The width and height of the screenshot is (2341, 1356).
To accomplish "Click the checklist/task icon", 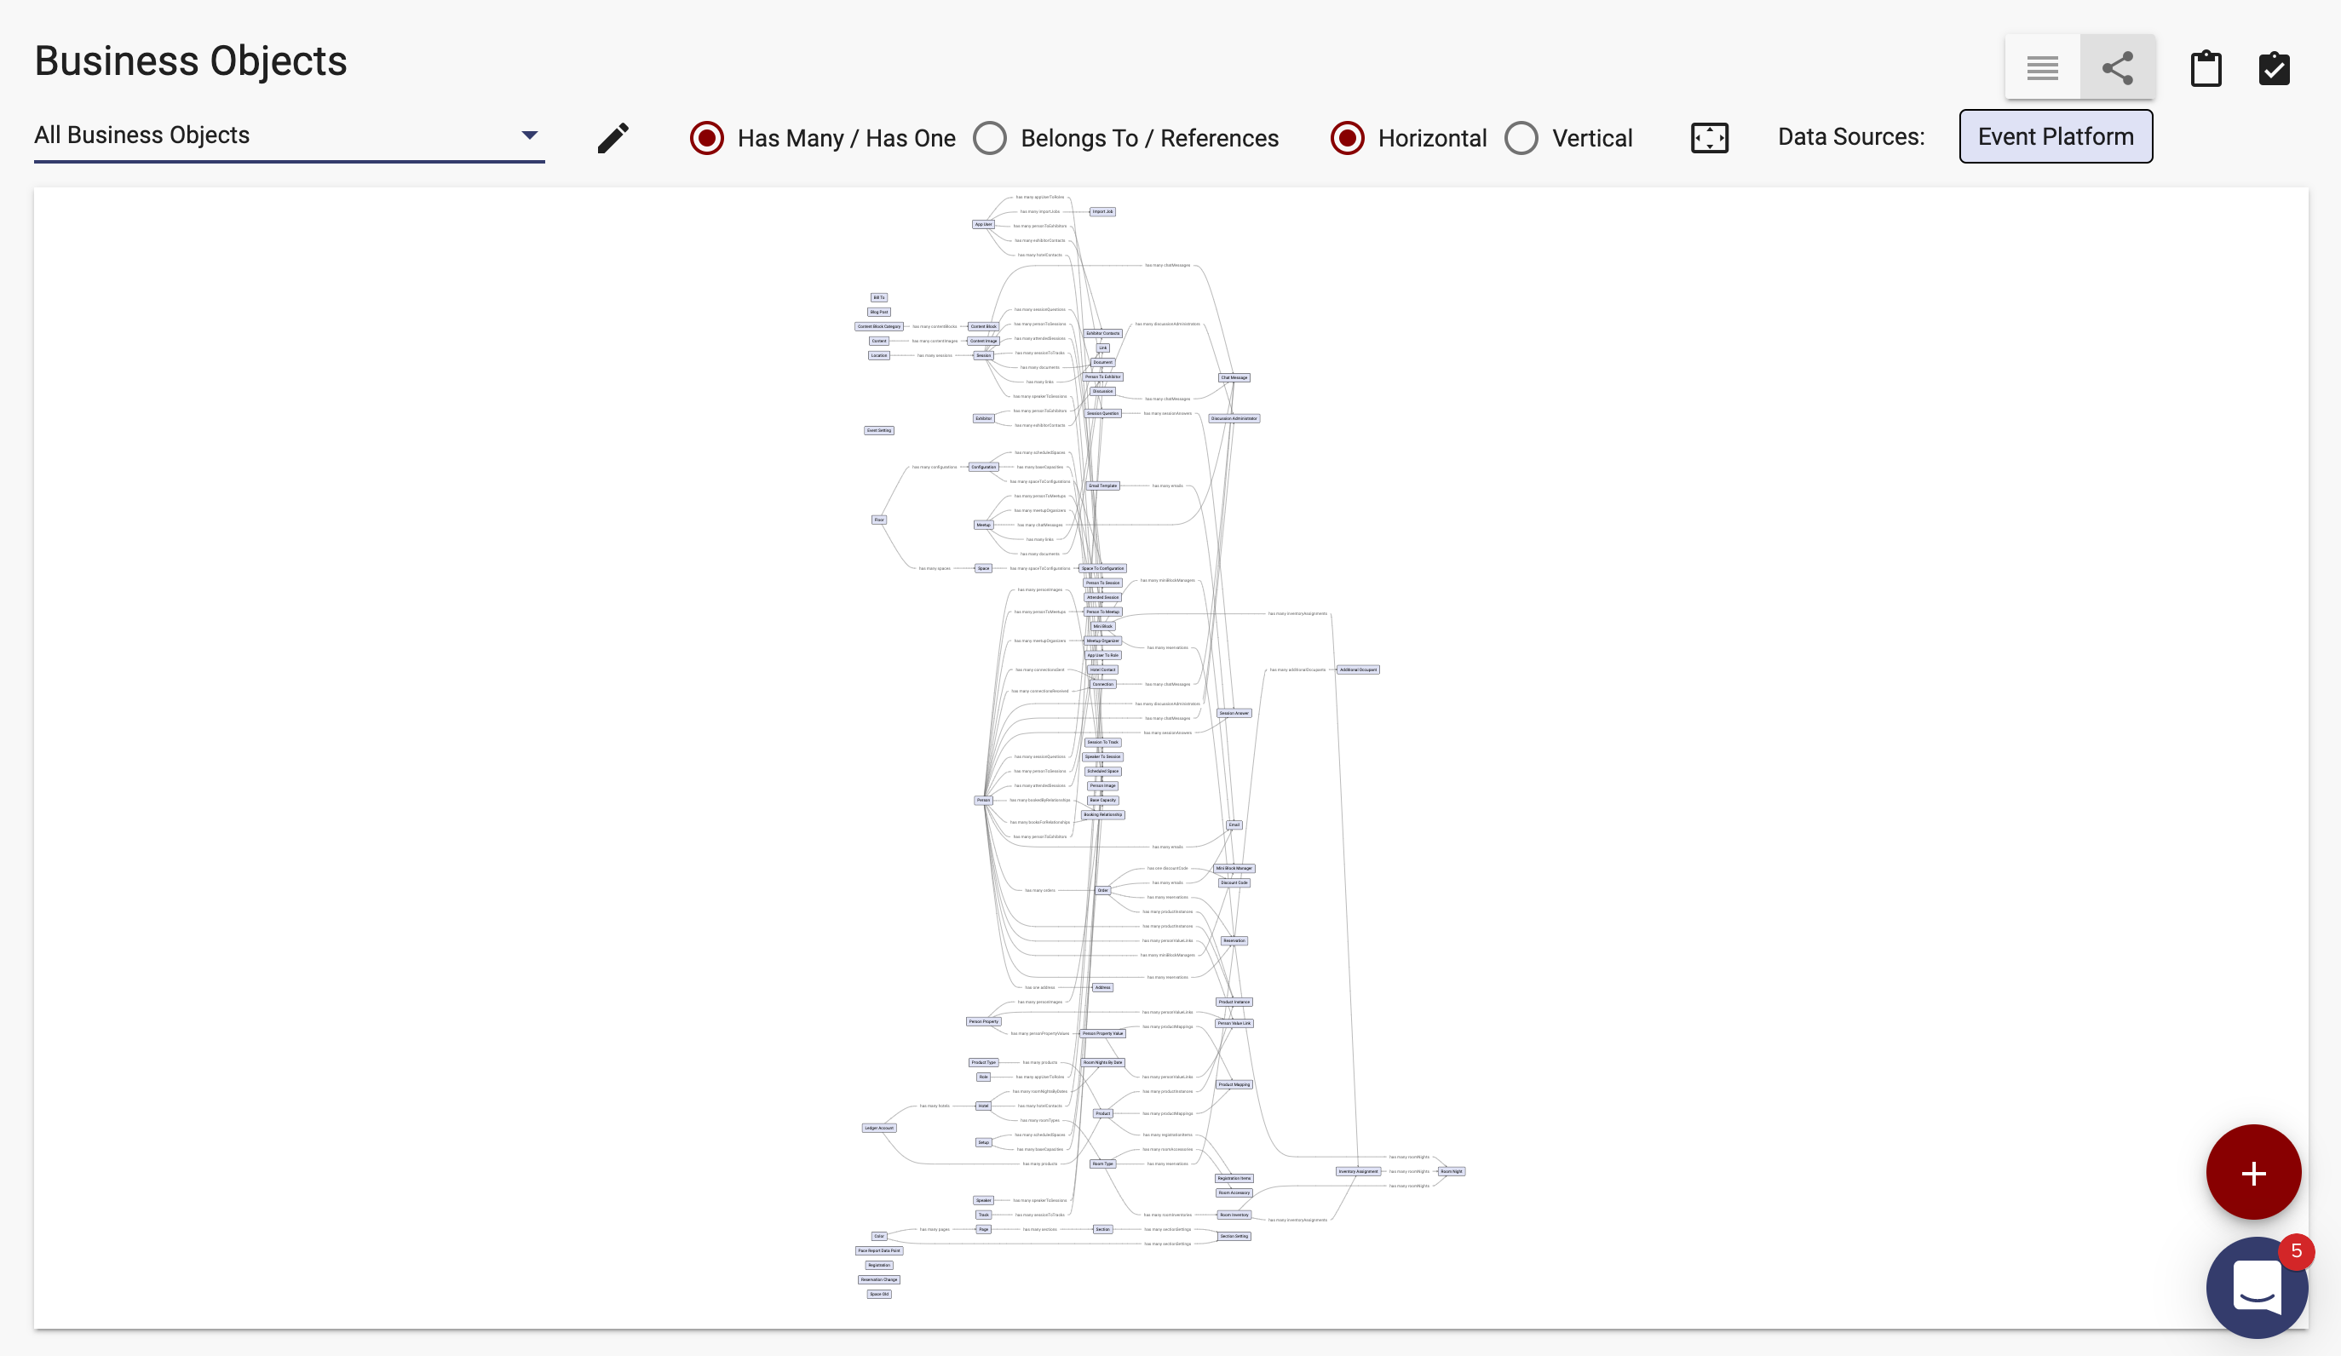I will pyautogui.click(x=2276, y=66).
